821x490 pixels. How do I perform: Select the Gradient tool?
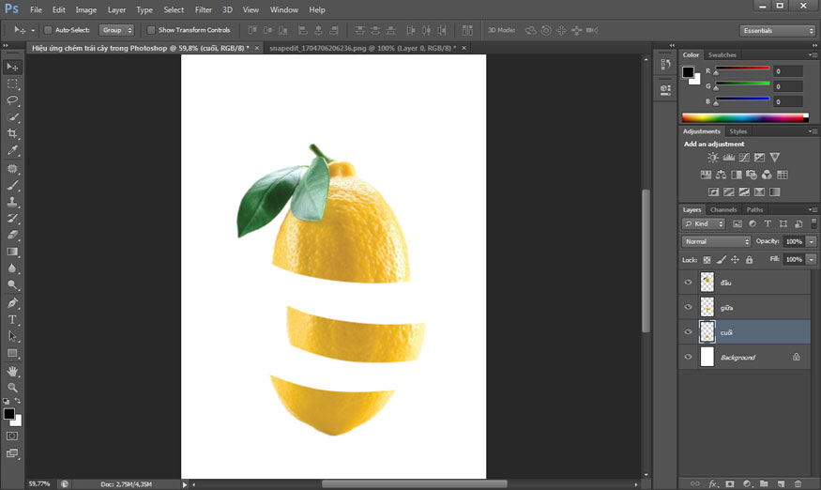[12, 252]
